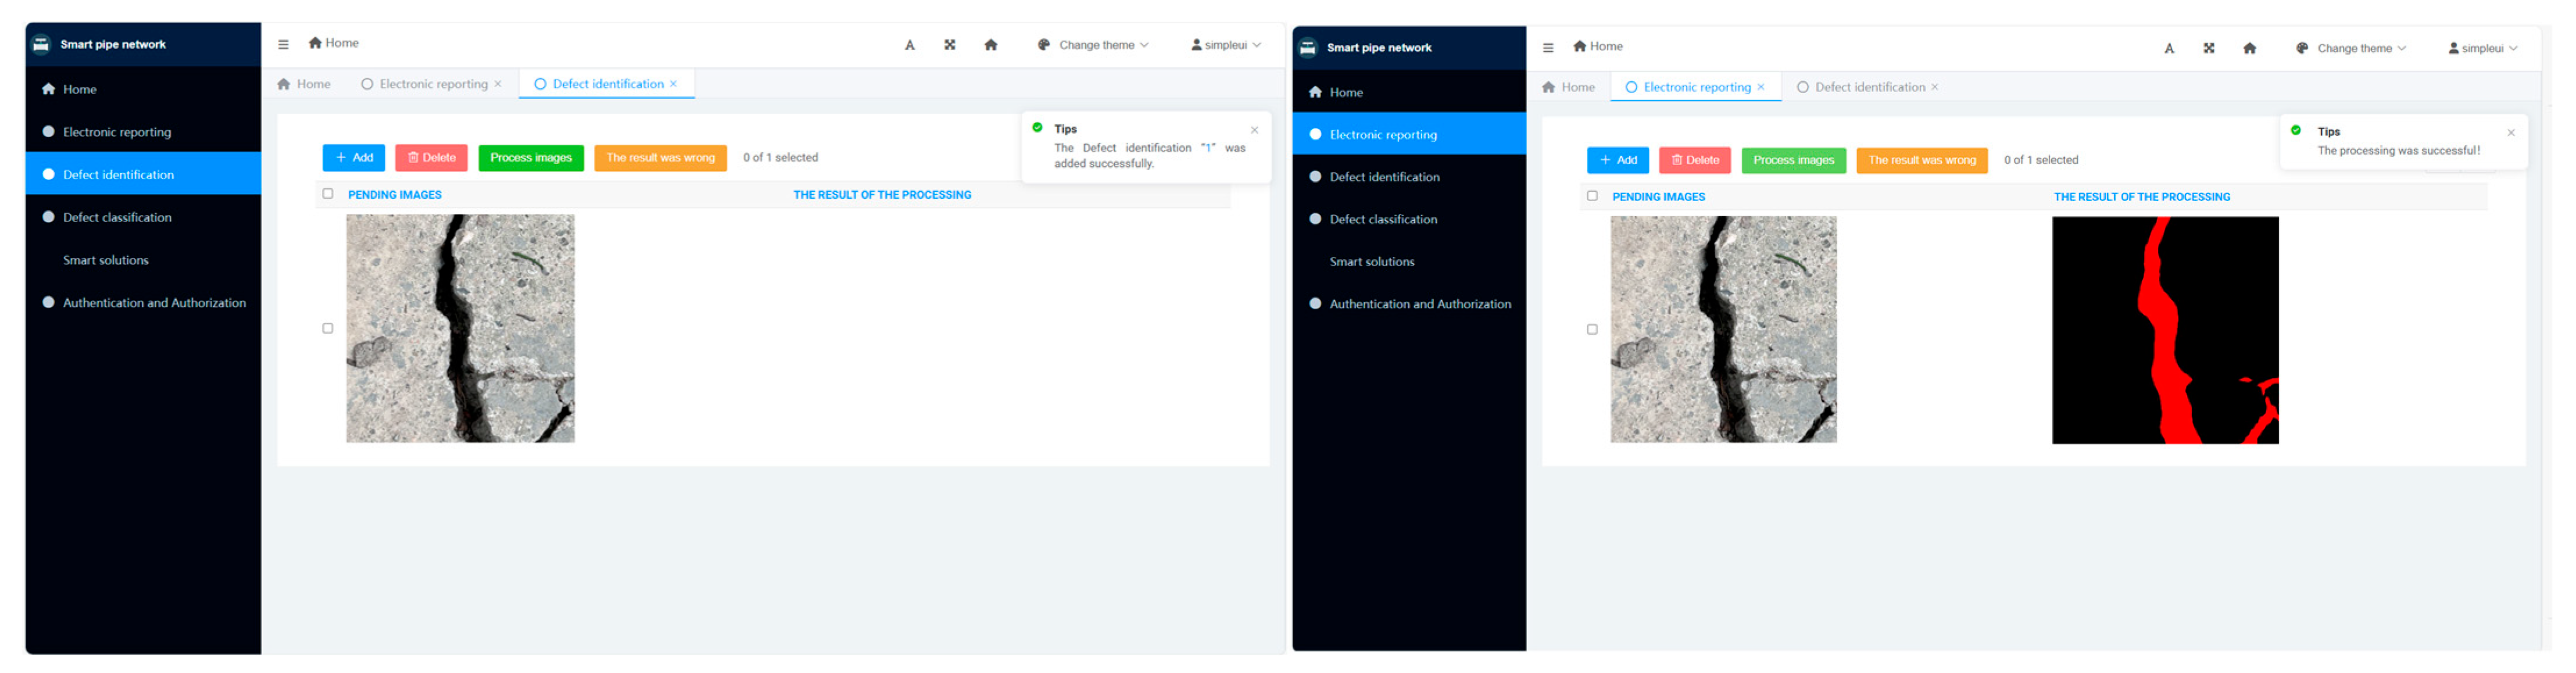
Task: Select Defect classification in the left window sidebar
Action: [117, 217]
